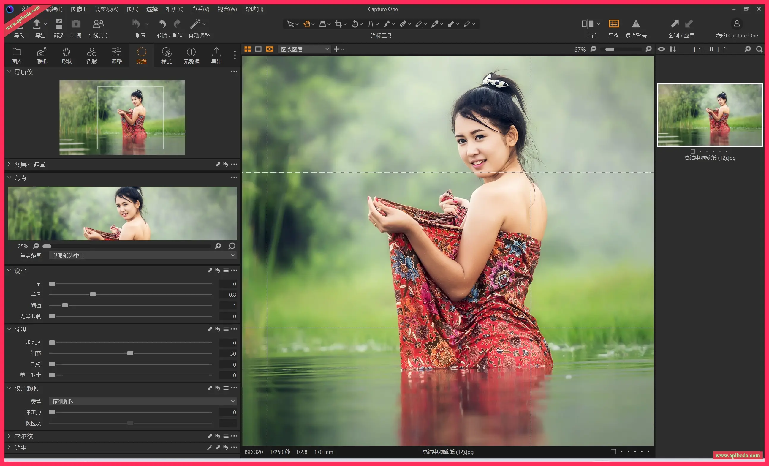Open My Capture One account button
769x466 pixels.
tap(737, 24)
